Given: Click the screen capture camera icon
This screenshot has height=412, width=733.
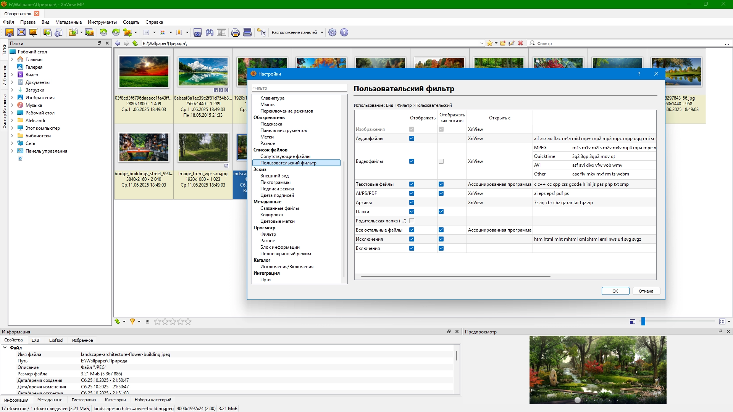Looking at the screenshot, I should [197, 32].
